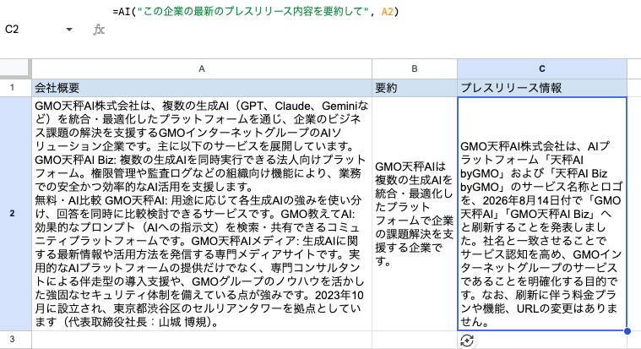Select row 2 header
Viewport: 641px width, 349px height.
pyautogui.click(x=13, y=213)
